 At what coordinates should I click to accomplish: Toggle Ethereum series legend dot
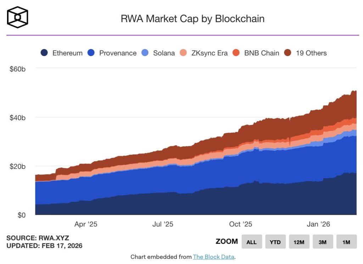pos(44,53)
